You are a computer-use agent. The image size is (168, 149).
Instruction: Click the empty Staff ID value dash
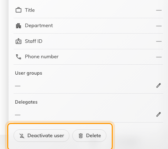click(x=159, y=41)
